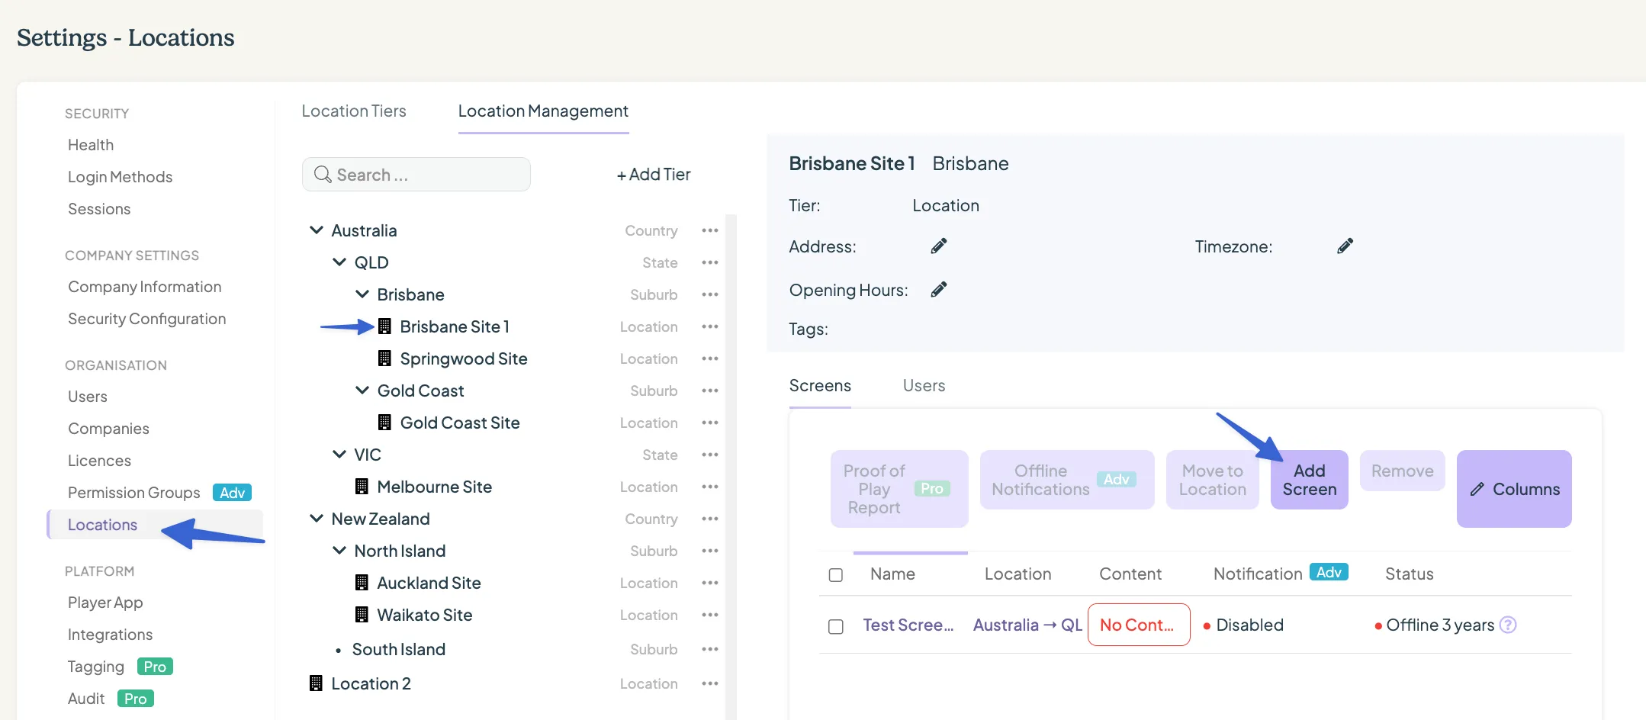Open more options for Brisbane Site 1

tap(710, 326)
